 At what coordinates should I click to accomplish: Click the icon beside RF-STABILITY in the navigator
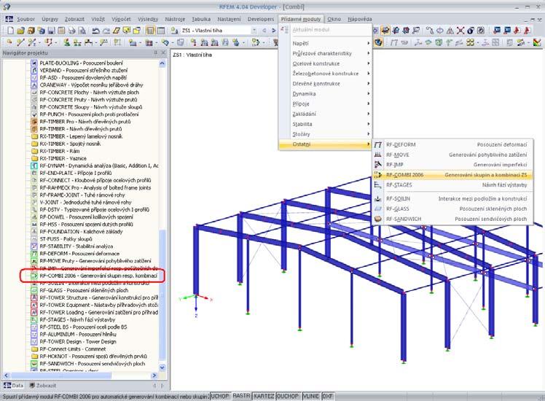[34, 246]
